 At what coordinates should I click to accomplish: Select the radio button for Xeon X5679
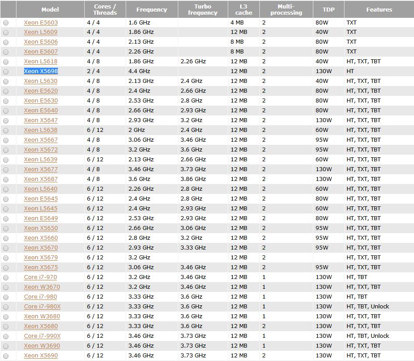[x=6, y=258]
